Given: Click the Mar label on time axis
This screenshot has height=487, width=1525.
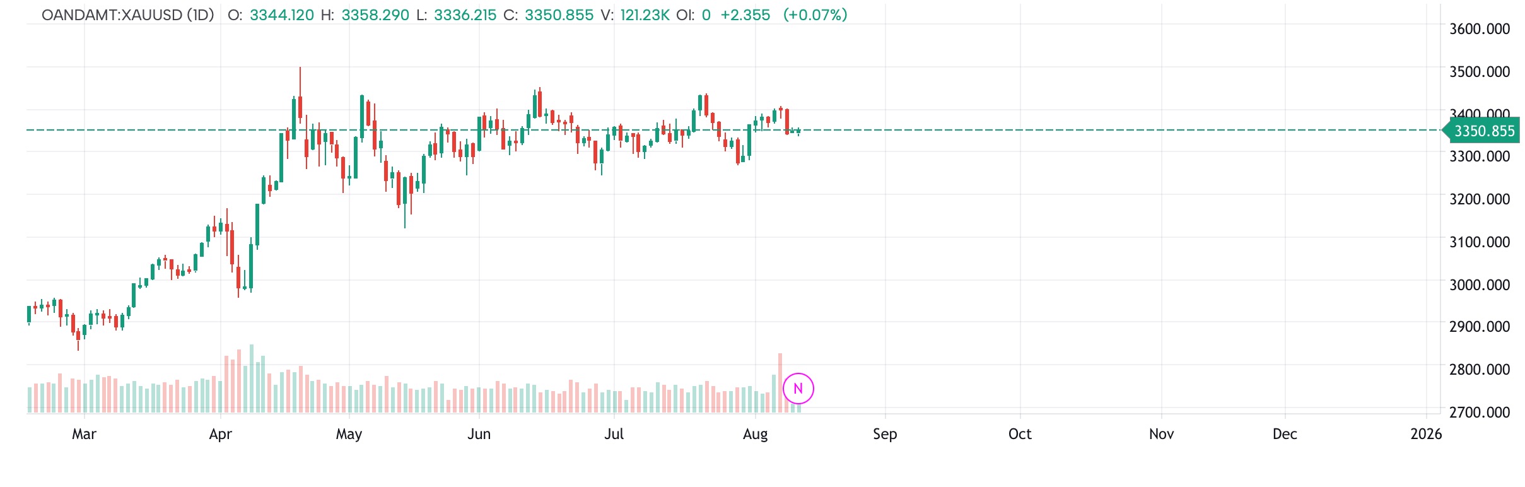Looking at the screenshot, I should pyautogui.click(x=84, y=434).
